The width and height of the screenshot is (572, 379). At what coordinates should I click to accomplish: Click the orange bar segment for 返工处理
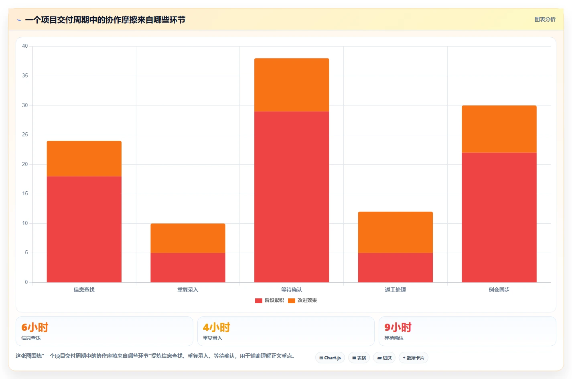[x=396, y=232]
